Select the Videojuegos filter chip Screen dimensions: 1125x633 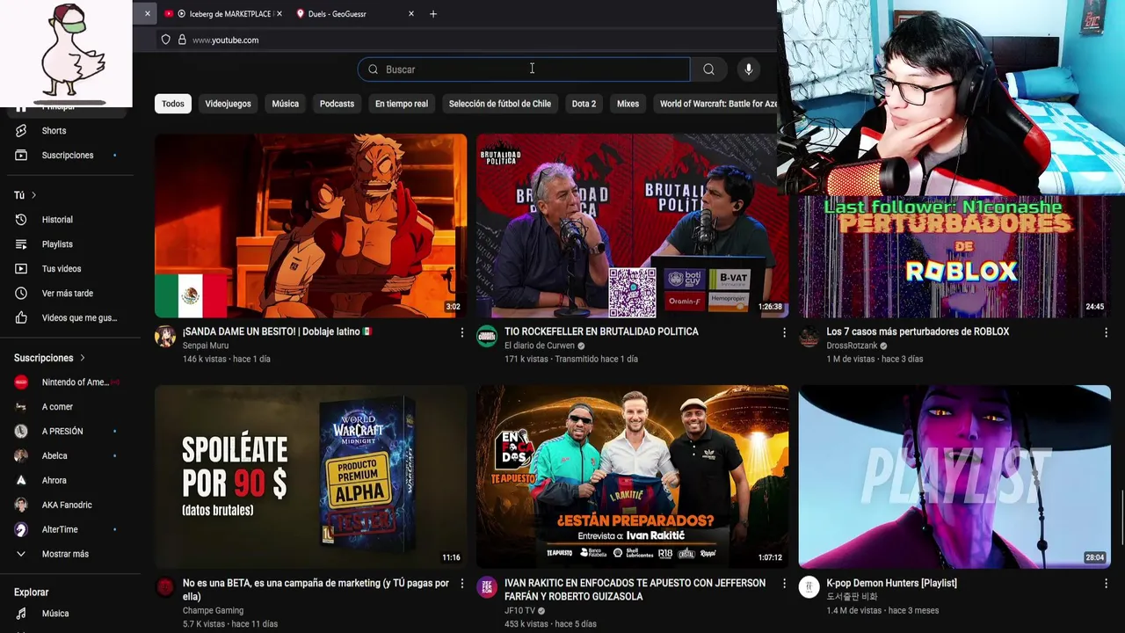pos(228,104)
